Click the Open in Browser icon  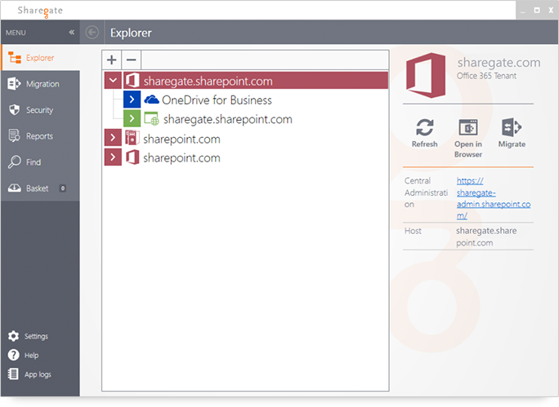click(468, 127)
